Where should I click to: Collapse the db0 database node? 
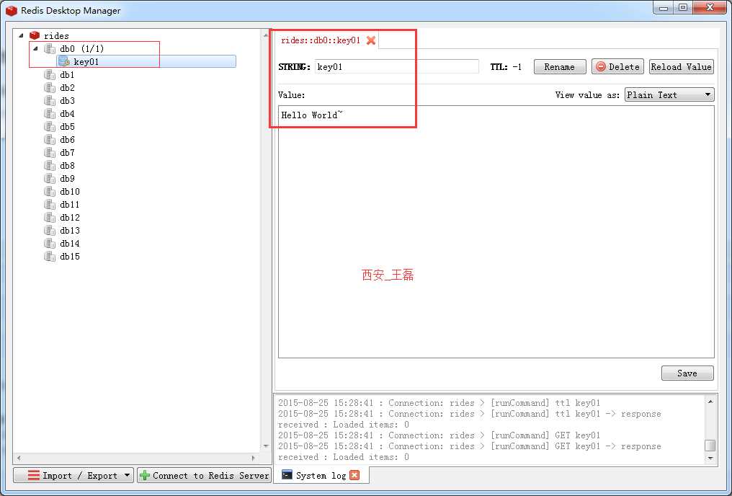[36, 48]
